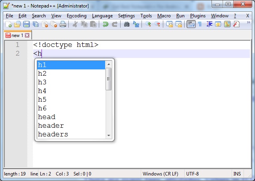Pick h5 from the autocomplete list

tap(71, 99)
